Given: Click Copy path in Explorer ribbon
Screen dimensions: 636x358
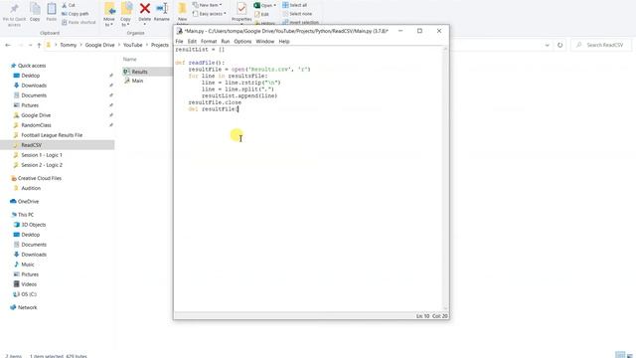Looking at the screenshot, I should point(76,14).
